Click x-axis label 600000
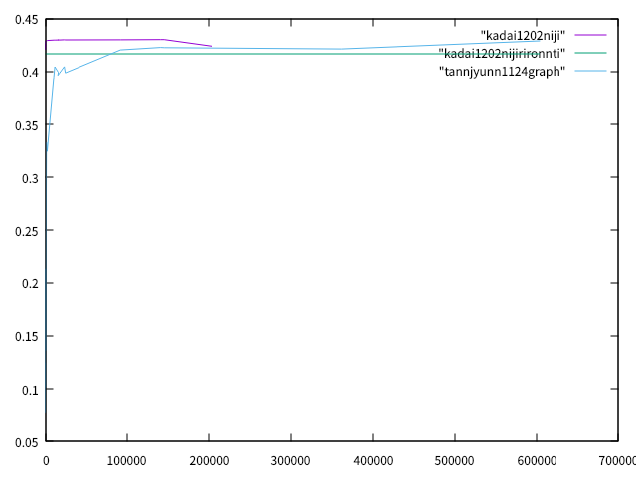Viewport: 636px width, 477px height. click(x=537, y=461)
